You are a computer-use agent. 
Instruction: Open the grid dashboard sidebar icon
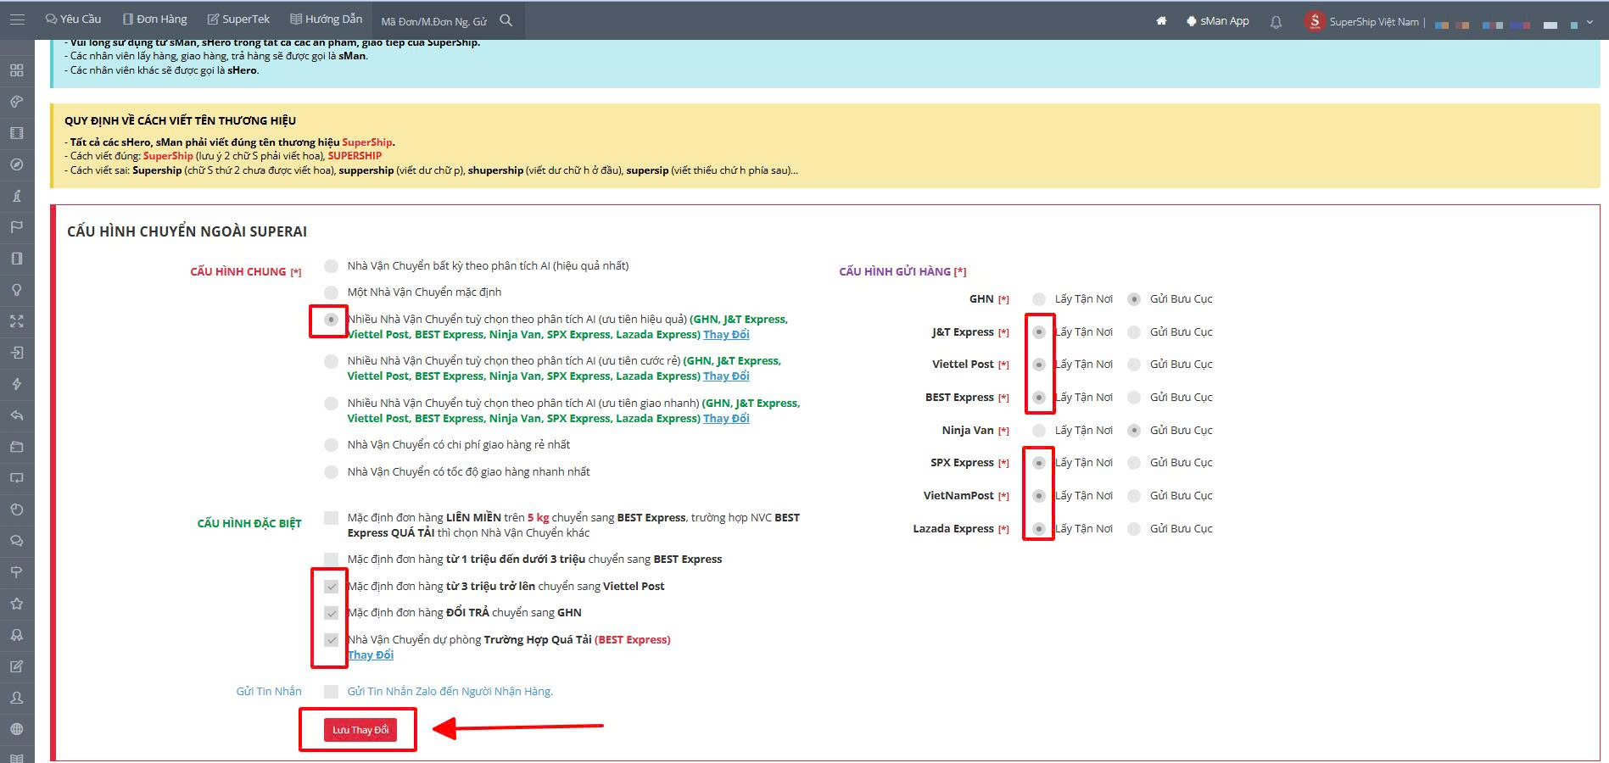(17, 70)
